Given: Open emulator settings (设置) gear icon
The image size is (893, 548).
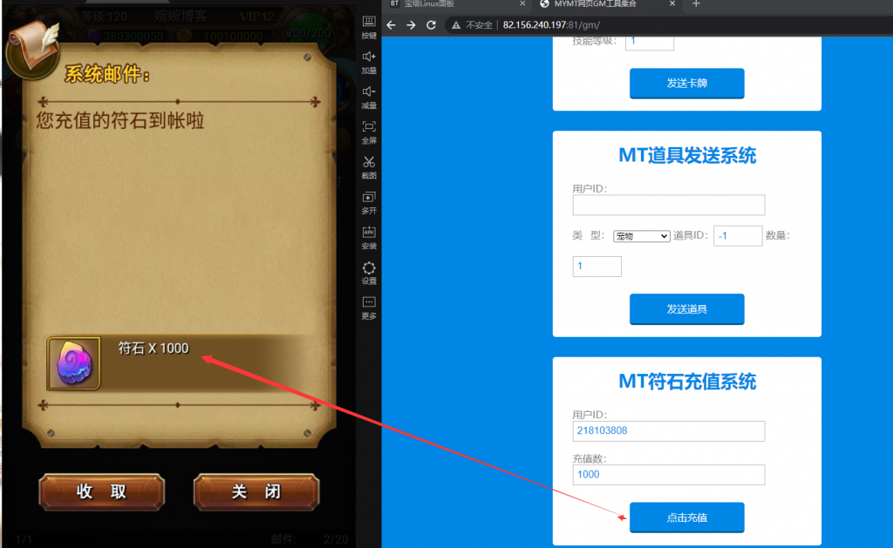Looking at the screenshot, I should pos(369,272).
